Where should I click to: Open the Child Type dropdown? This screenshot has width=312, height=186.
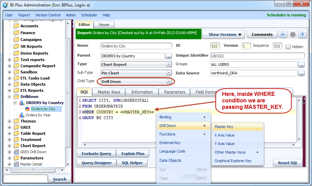[x=169, y=82]
